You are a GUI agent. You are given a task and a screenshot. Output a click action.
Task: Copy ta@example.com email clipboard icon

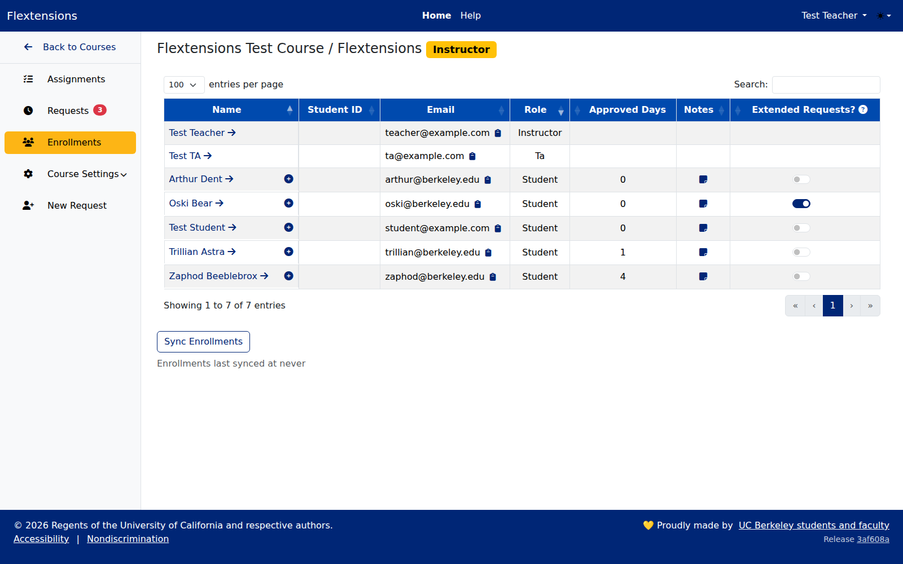click(472, 156)
